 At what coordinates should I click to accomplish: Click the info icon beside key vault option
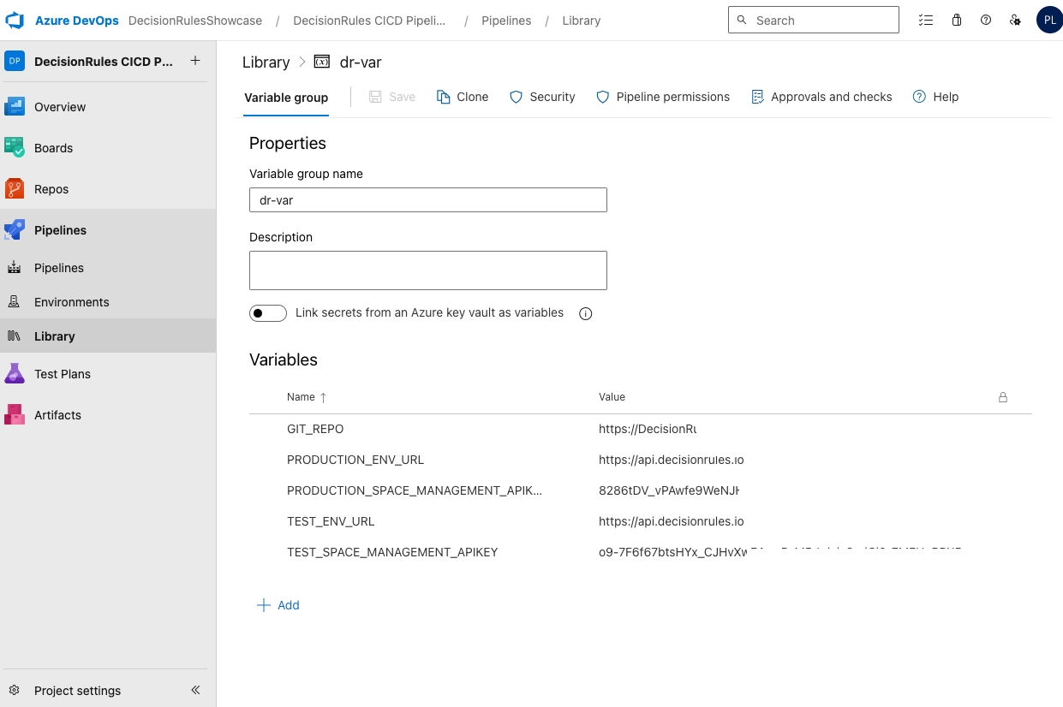point(586,314)
